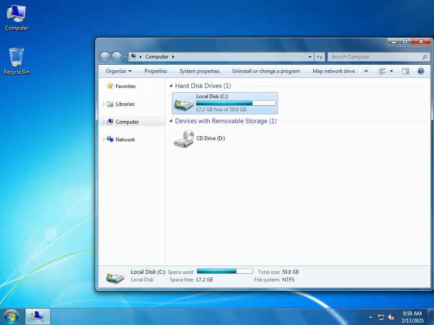Click the Favorites star icon
This screenshot has width=434, height=325.
coord(110,86)
